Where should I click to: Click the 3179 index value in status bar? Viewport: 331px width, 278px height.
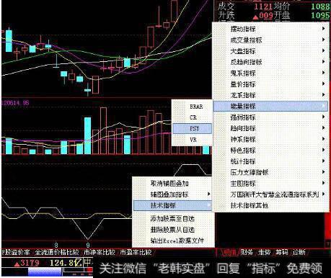click(x=30, y=263)
